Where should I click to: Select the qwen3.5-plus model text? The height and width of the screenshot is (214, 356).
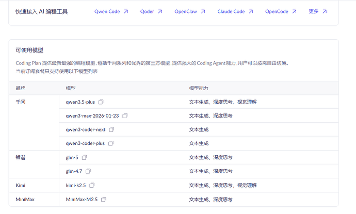(x=80, y=102)
